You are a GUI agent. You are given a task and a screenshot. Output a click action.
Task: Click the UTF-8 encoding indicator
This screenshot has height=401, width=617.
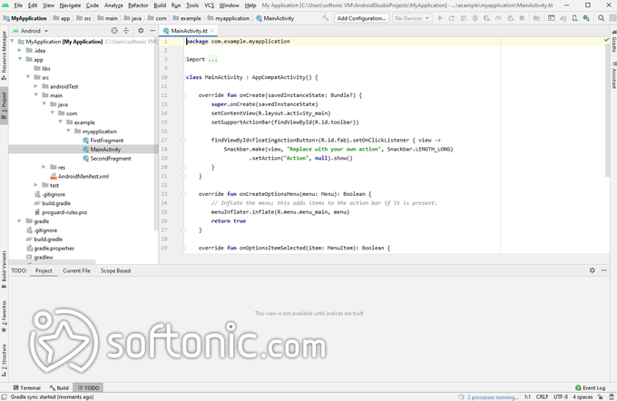pos(561,397)
